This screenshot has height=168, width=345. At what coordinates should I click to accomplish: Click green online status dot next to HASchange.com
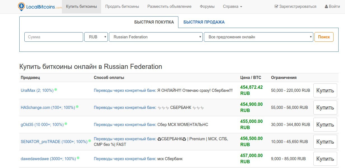(77, 107)
